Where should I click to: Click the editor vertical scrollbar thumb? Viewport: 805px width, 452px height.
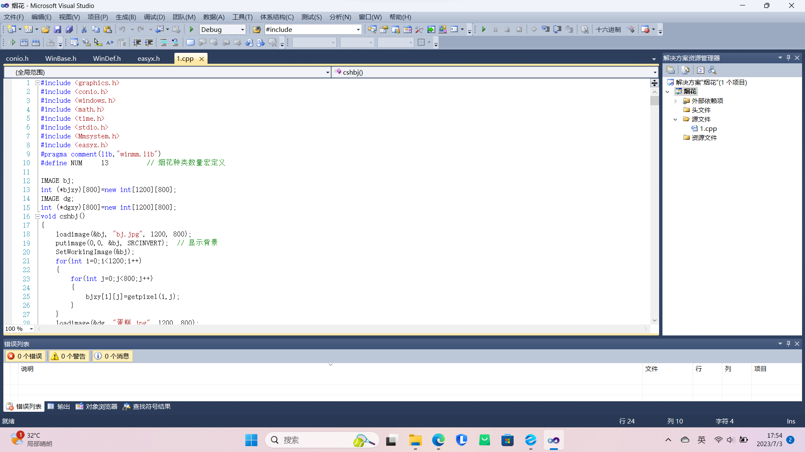tap(654, 101)
